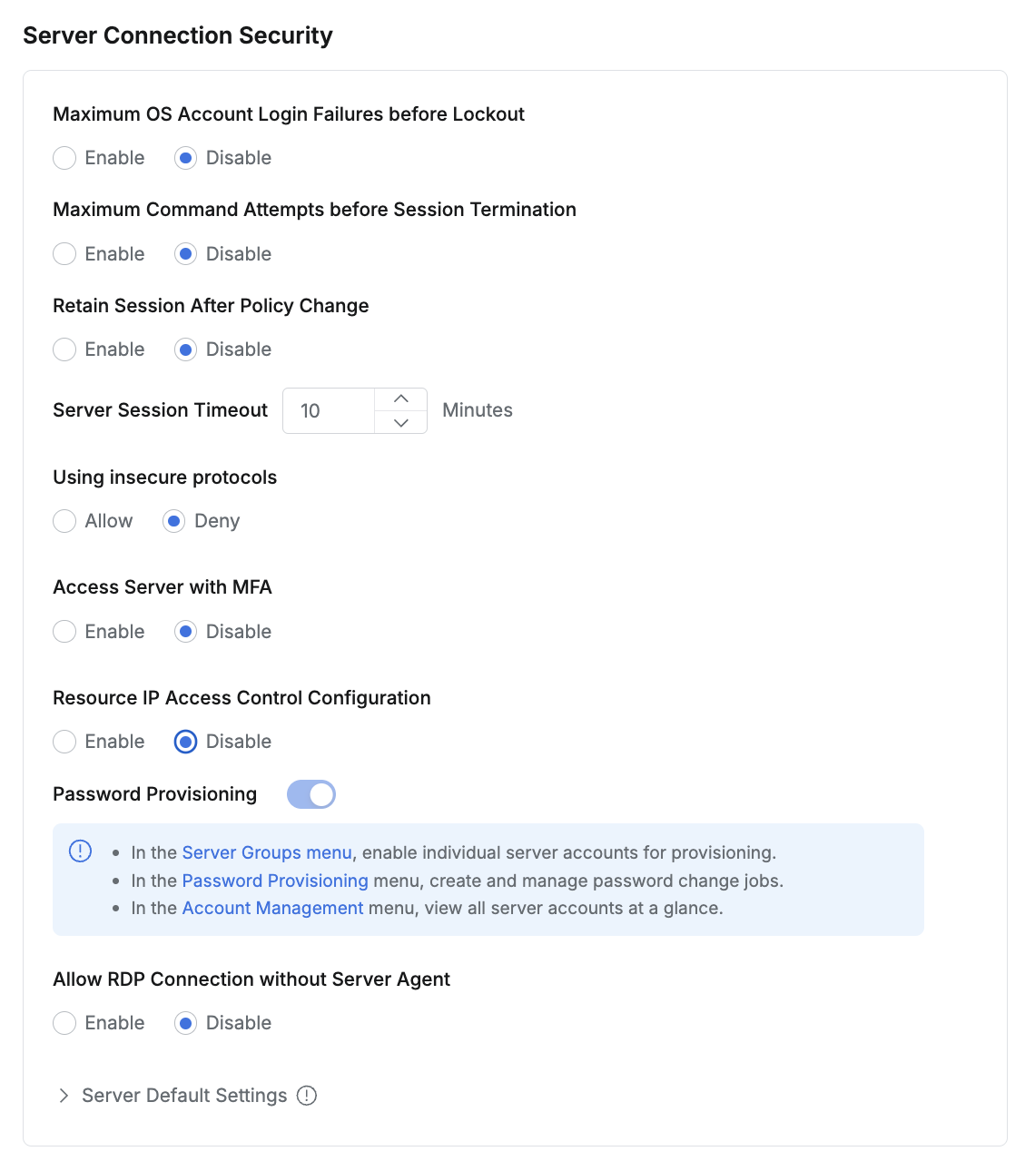Select Disable for Resource IP Access Control
This screenshot has width=1035, height=1171.
pos(186,742)
